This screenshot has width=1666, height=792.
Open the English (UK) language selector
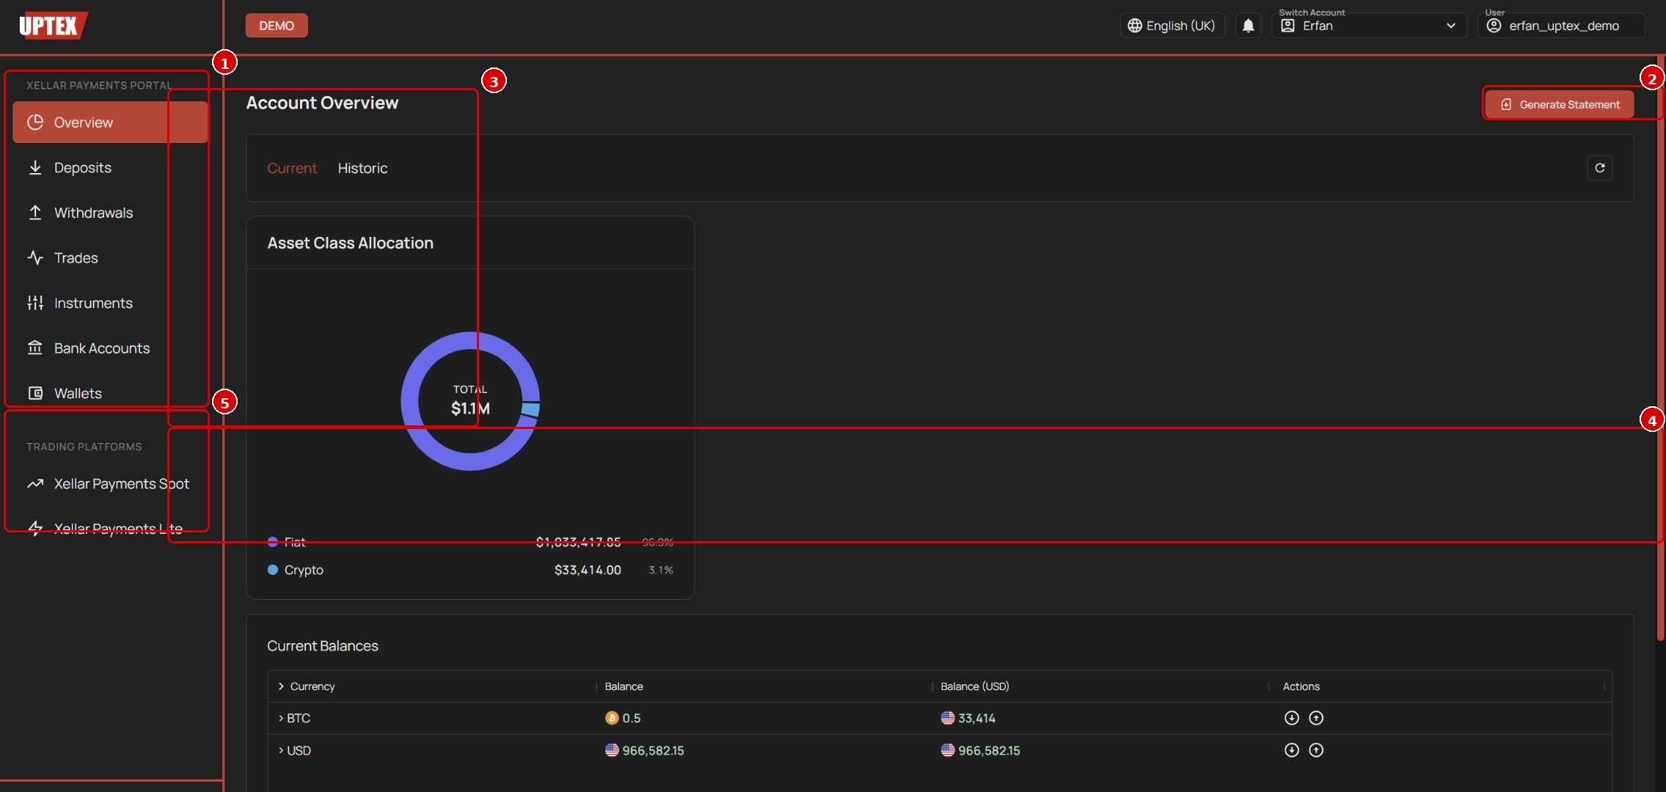1172,26
